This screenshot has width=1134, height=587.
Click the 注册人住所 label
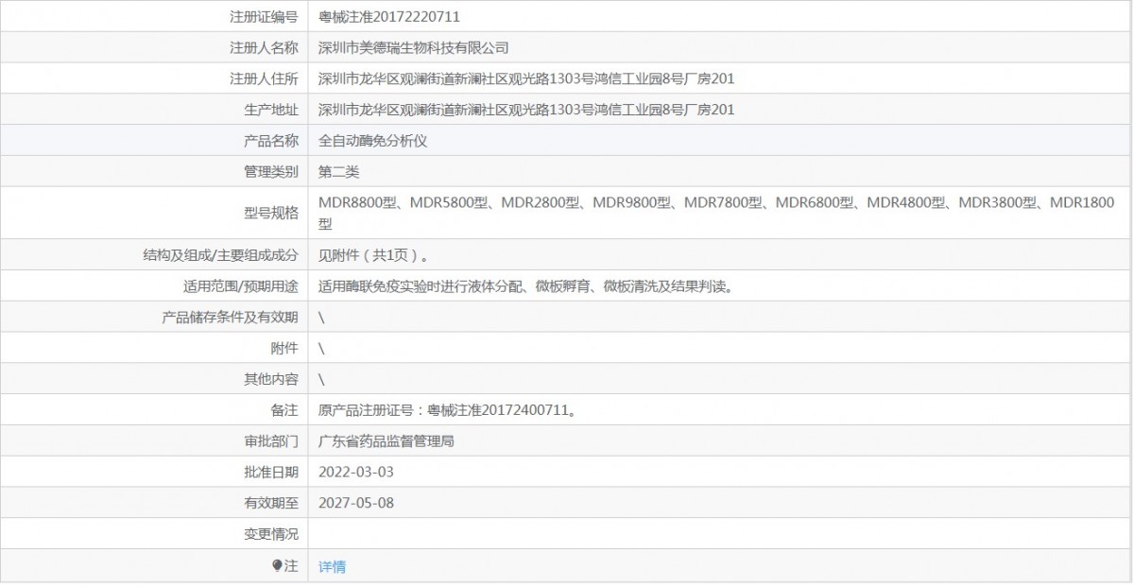264,78
